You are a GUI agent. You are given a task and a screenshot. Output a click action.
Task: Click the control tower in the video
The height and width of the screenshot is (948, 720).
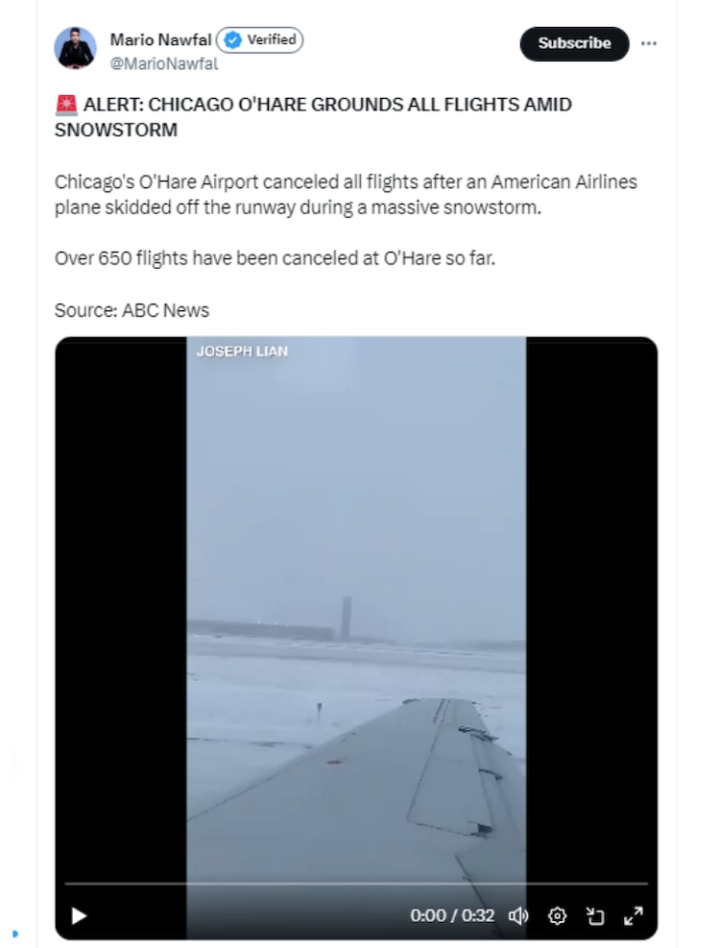point(346,618)
